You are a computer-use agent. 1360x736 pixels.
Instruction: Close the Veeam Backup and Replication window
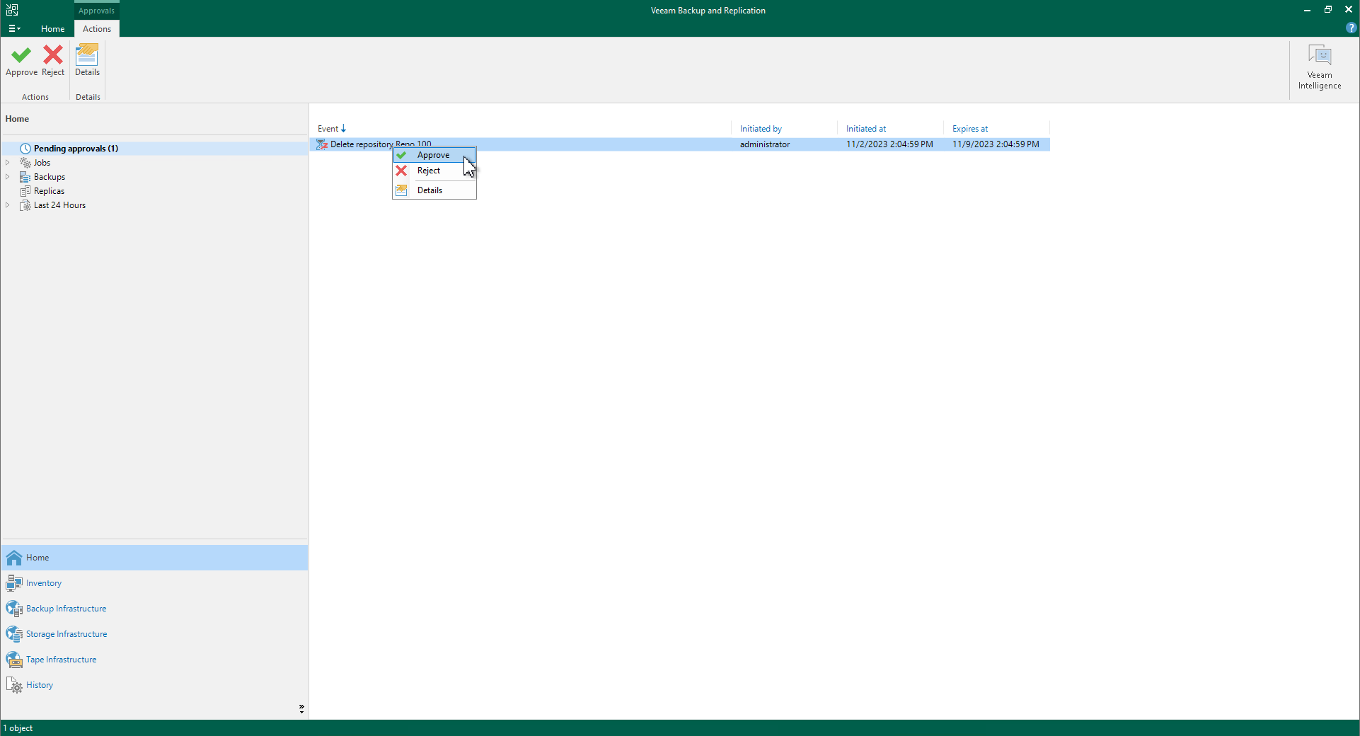pos(1349,10)
